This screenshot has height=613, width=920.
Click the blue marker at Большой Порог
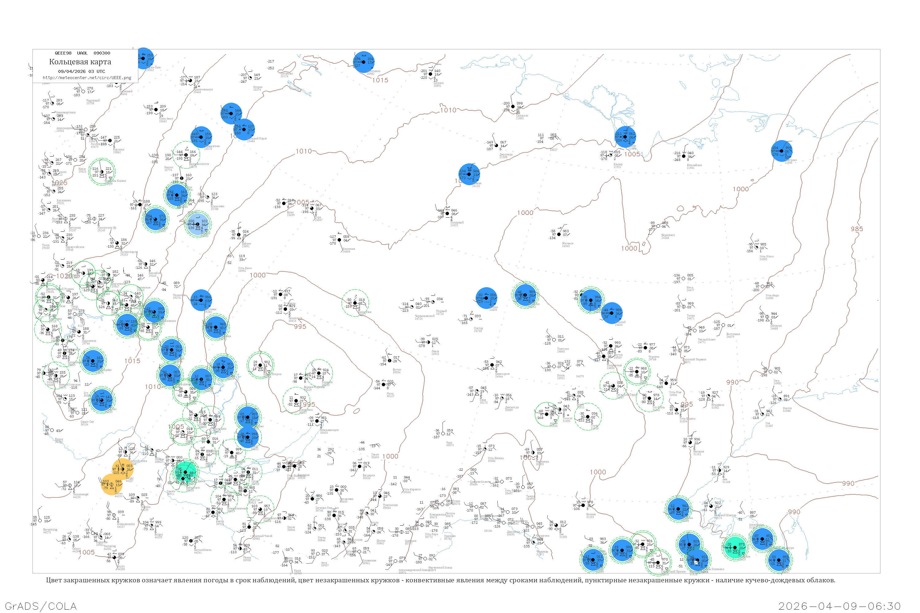point(244,129)
